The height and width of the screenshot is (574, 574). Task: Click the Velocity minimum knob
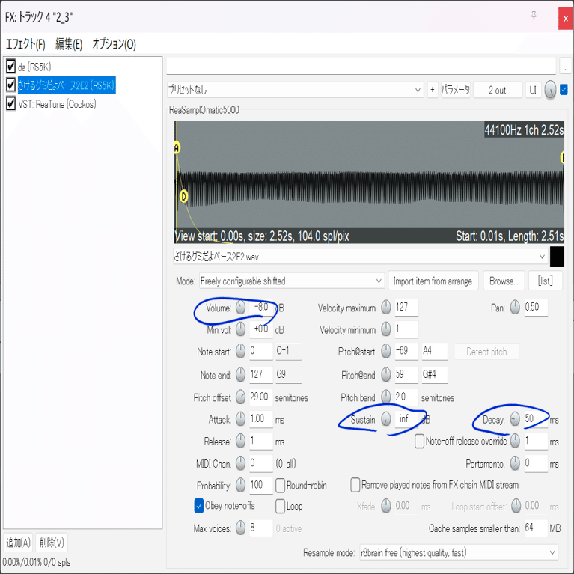click(386, 329)
